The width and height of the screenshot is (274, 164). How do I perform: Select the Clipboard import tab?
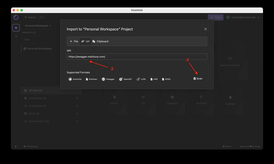(100, 41)
